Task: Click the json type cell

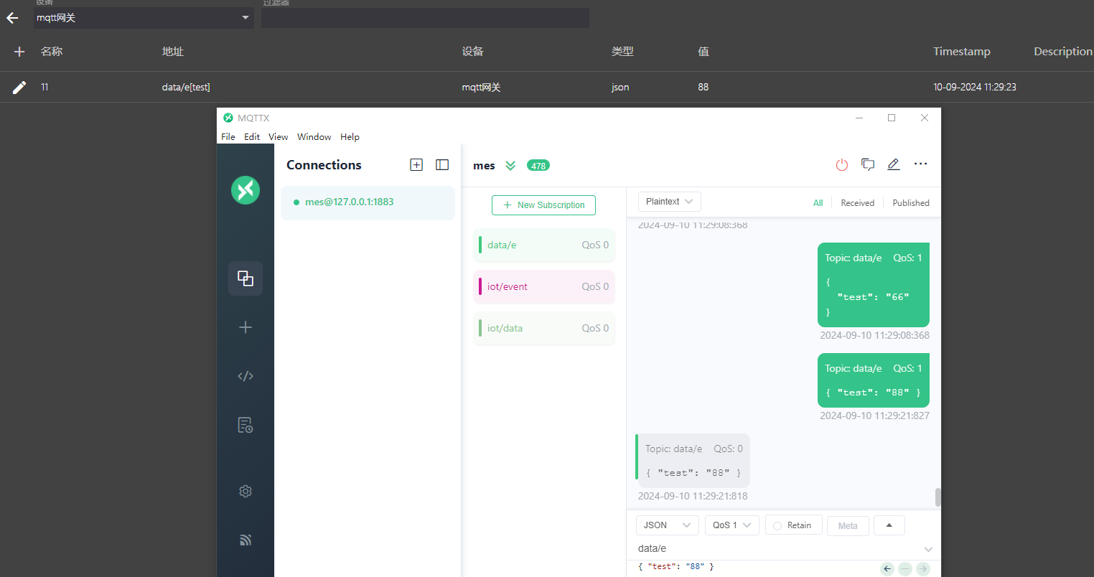Action: [x=620, y=88]
